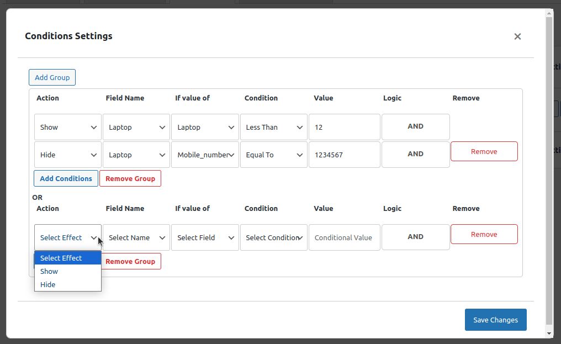561x344 pixels.
Task: Open the Equal To condition dropdown
Action: pos(274,155)
